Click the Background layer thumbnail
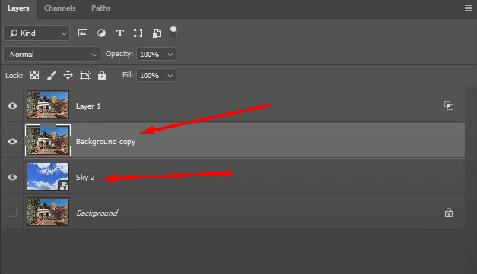This screenshot has height=274, width=477. [48, 212]
